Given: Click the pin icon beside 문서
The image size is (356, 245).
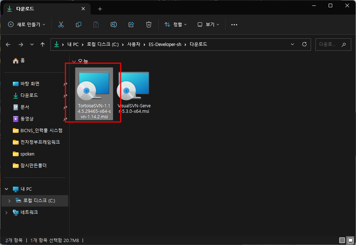Looking at the screenshot, I should (x=65, y=107).
